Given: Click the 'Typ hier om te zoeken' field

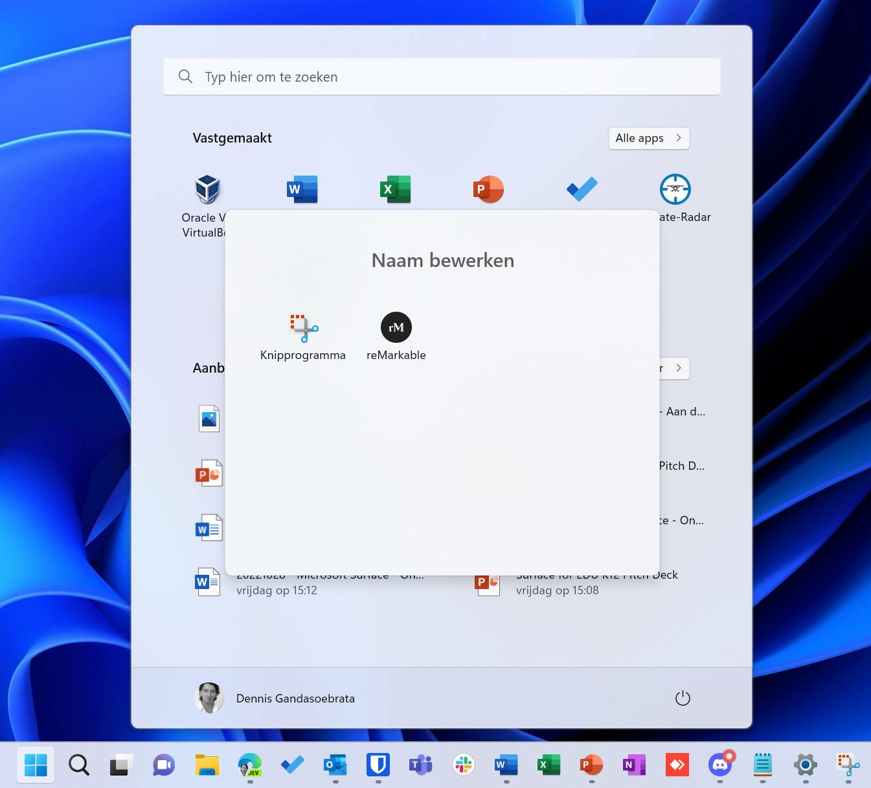Looking at the screenshot, I should click(442, 76).
